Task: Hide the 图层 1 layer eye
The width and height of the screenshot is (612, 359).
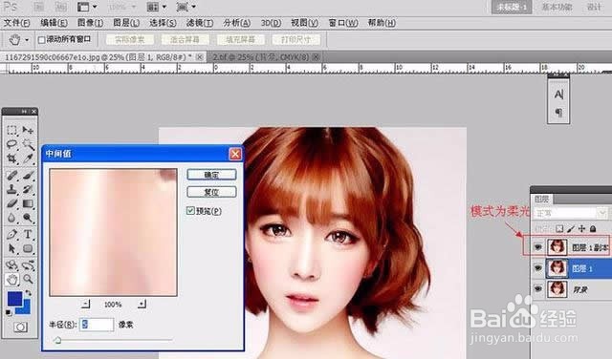Action: (538, 268)
